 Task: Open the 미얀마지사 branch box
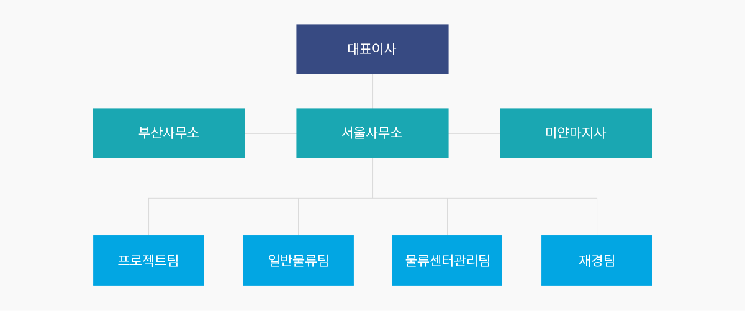576,133
